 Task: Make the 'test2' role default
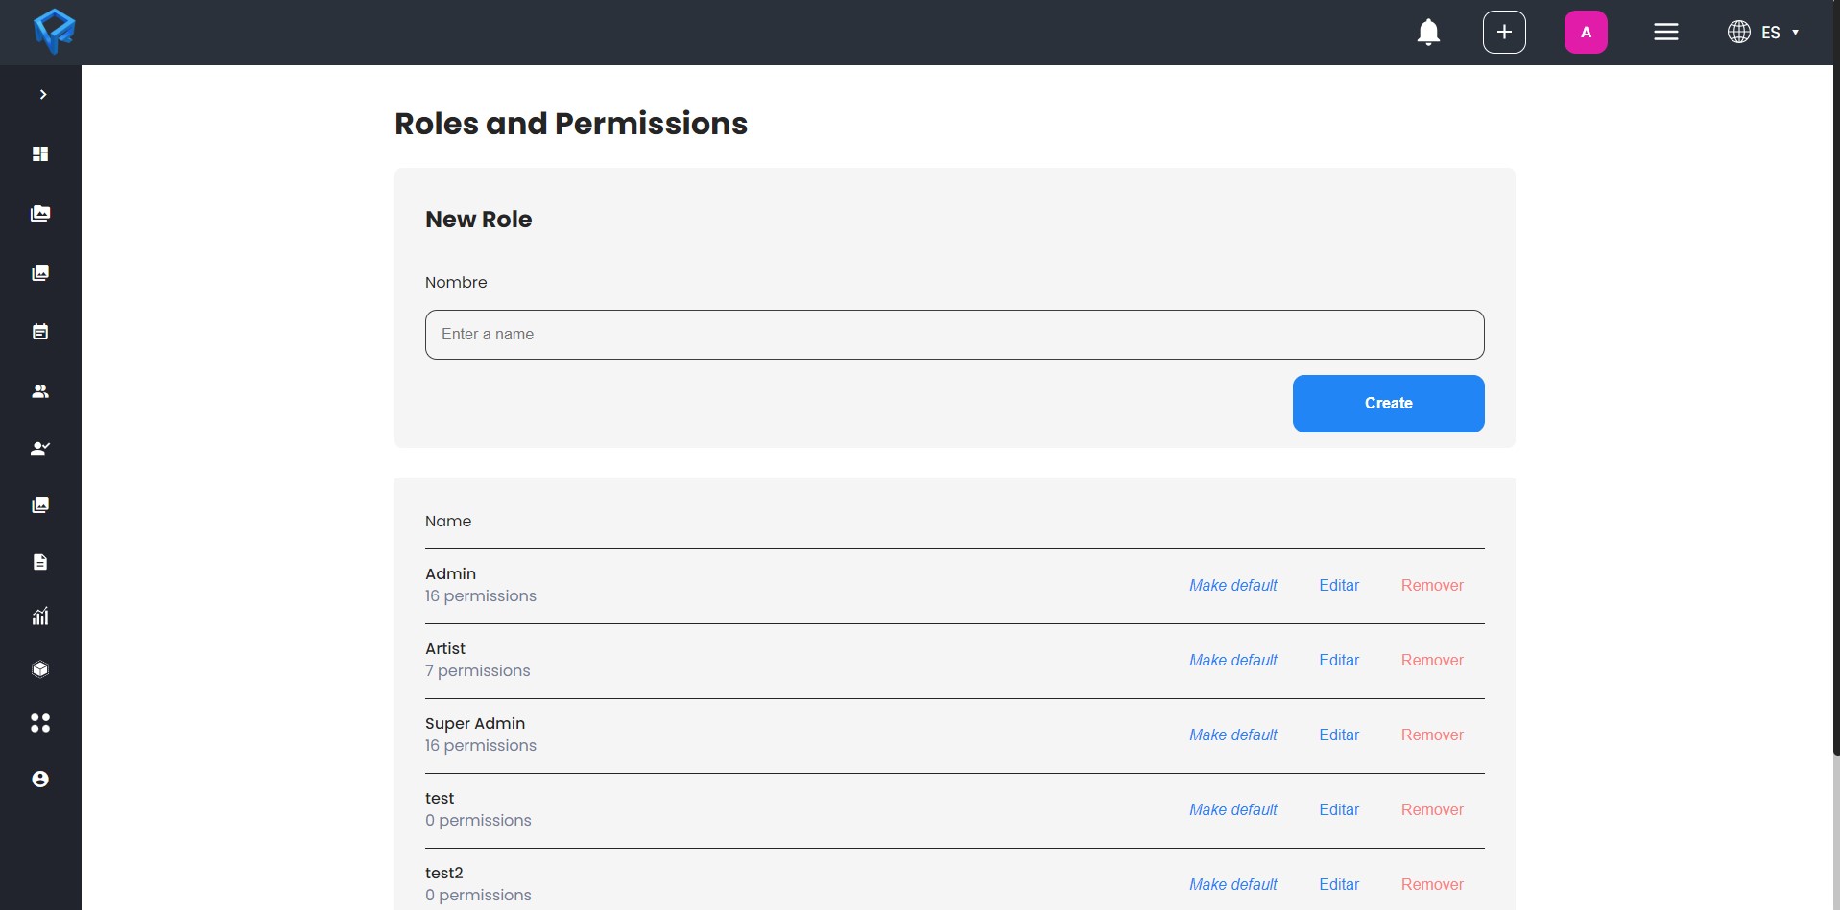[x=1233, y=884]
